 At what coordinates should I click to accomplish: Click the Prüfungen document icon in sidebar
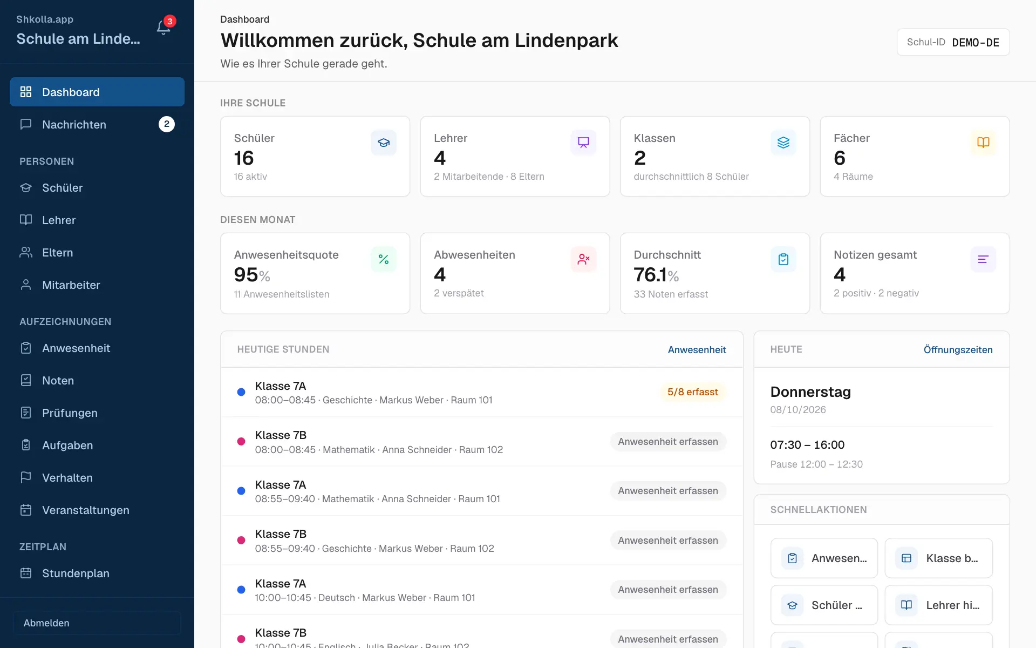(x=26, y=413)
